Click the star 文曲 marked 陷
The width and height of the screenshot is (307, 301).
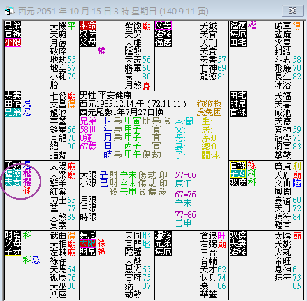point(283,183)
